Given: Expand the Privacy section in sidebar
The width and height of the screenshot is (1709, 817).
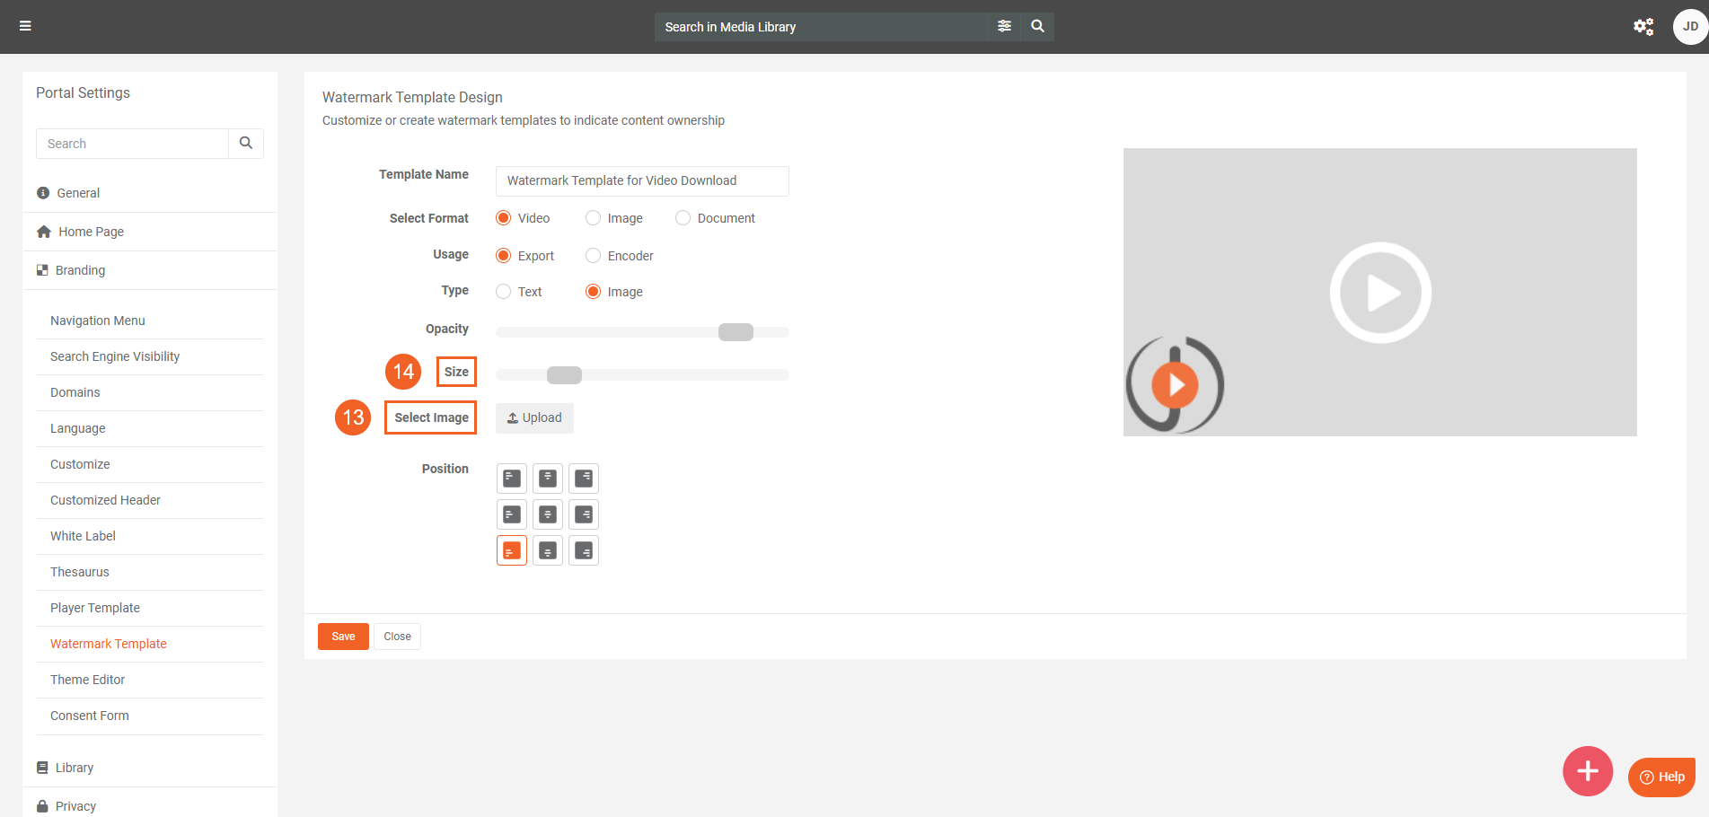Looking at the screenshot, I should click(x=75, y=805).
